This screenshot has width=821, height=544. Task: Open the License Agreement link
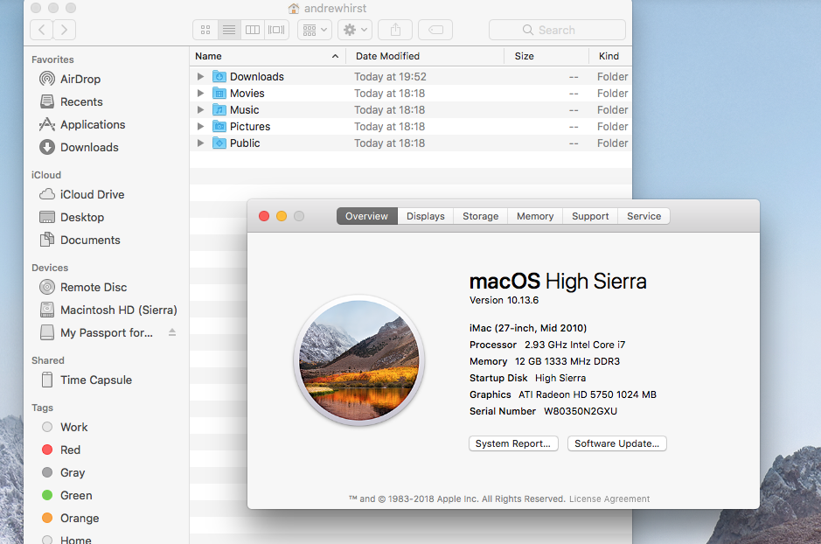609,499
